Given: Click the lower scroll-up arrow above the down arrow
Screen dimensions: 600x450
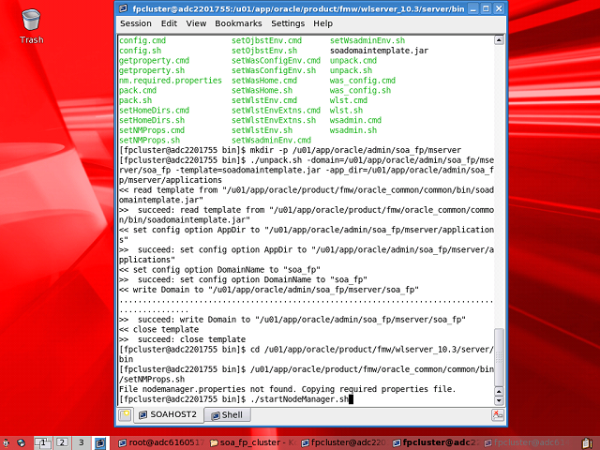Looking at the screenshot, I should (x=499, y=392).
